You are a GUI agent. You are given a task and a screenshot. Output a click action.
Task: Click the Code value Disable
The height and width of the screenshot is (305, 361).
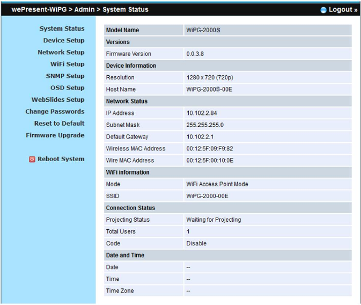coord(196,243)
